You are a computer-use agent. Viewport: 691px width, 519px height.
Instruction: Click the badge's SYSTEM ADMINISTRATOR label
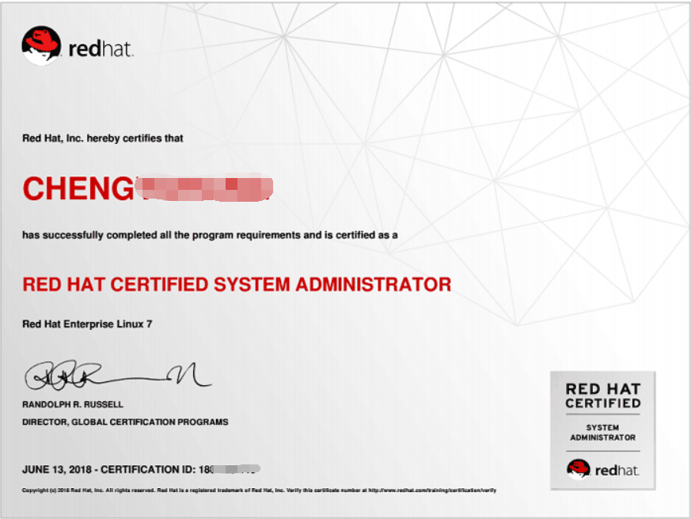[602, 432]
